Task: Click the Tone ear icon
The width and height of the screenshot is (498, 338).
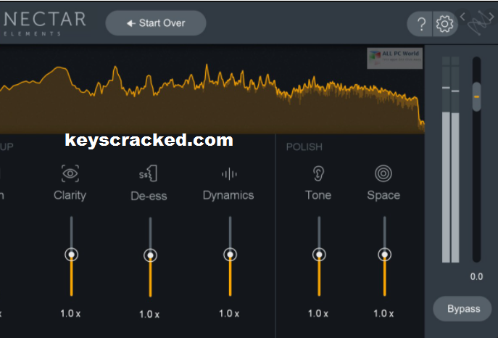Action: [x=318, y=173]
